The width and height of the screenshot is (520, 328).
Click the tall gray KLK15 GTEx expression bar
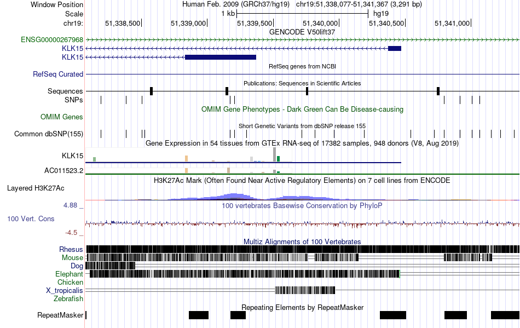coord(275,154)
